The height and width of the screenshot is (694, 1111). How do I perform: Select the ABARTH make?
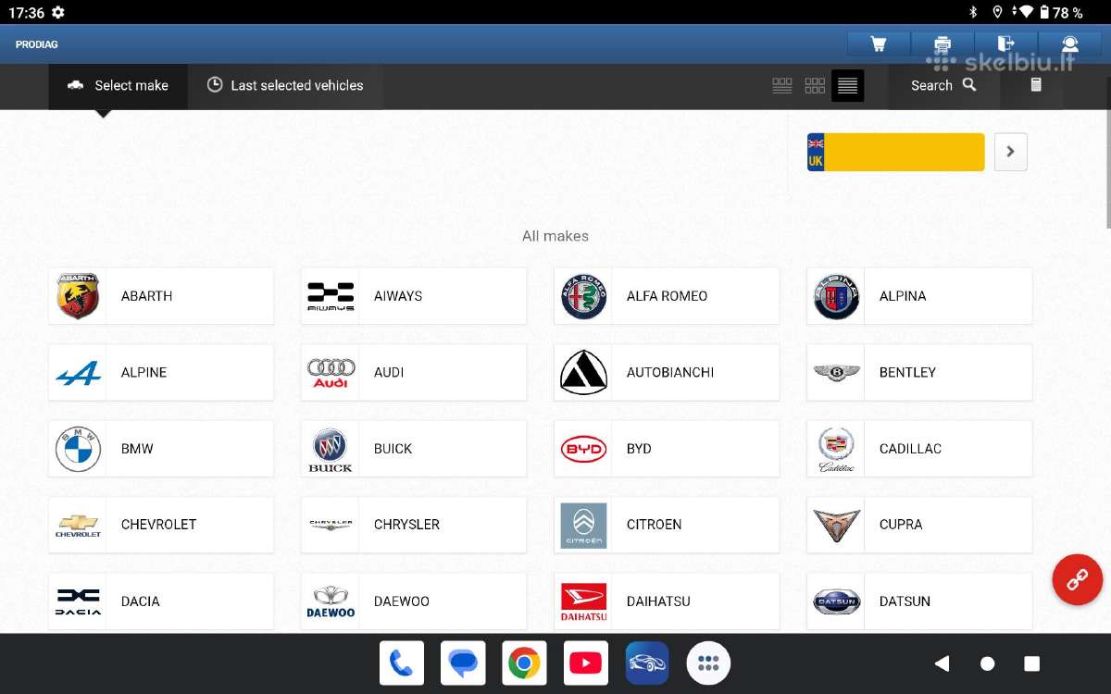161,296
